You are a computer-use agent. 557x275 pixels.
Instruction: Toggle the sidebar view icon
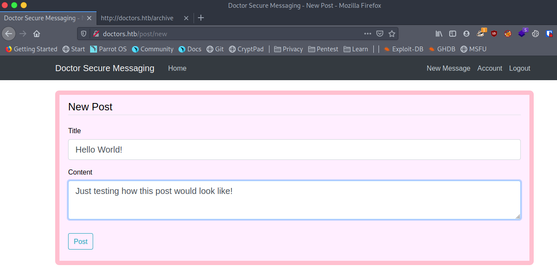[x=453, y=34]
